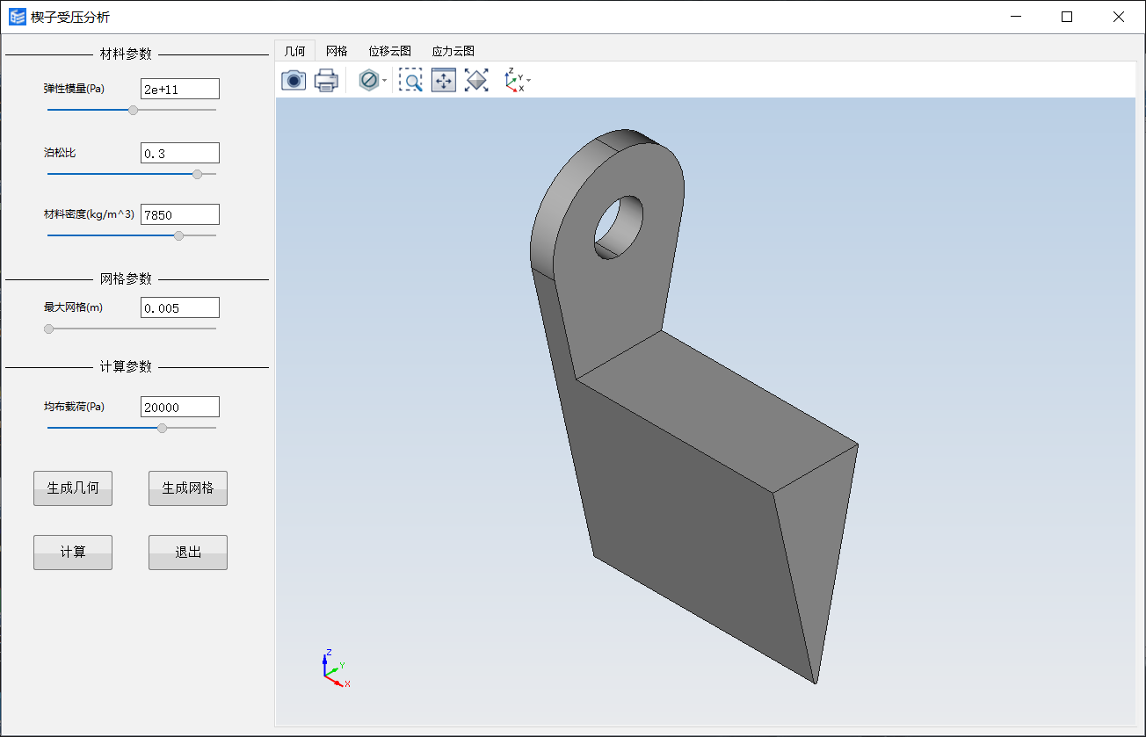Select the pan view tool

(444, 80)
